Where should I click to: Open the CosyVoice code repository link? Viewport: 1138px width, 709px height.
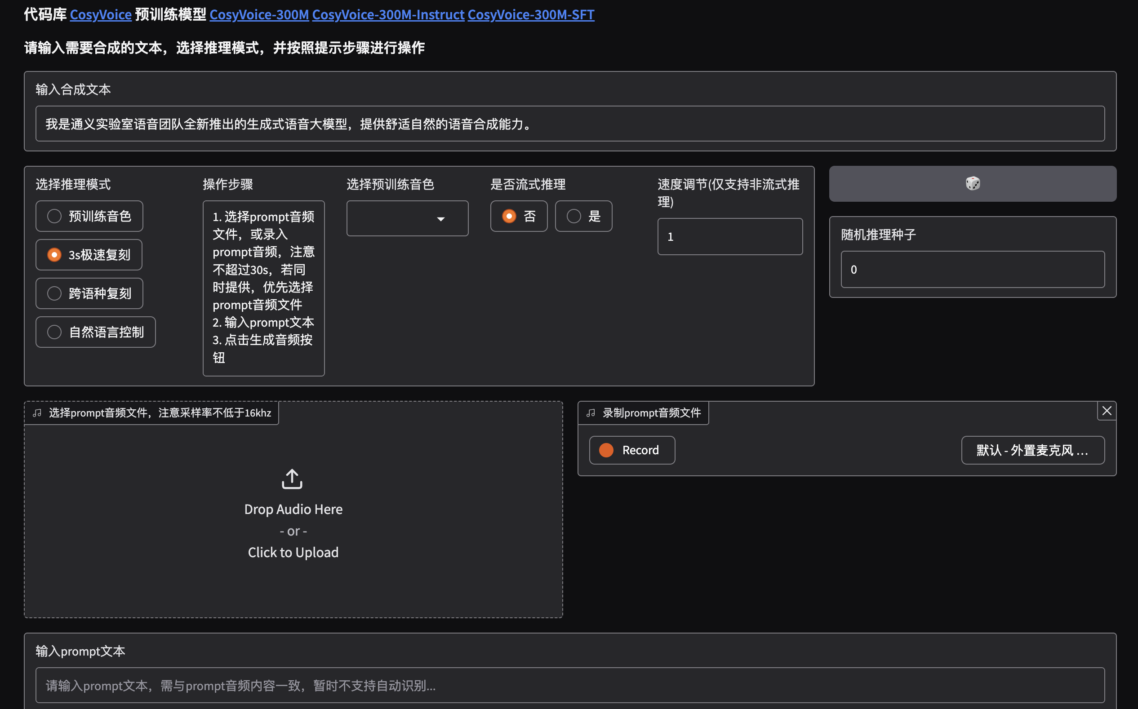point(100,14)
